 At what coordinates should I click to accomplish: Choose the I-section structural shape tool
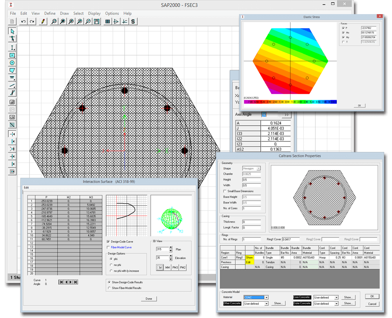tap(12, 48)
